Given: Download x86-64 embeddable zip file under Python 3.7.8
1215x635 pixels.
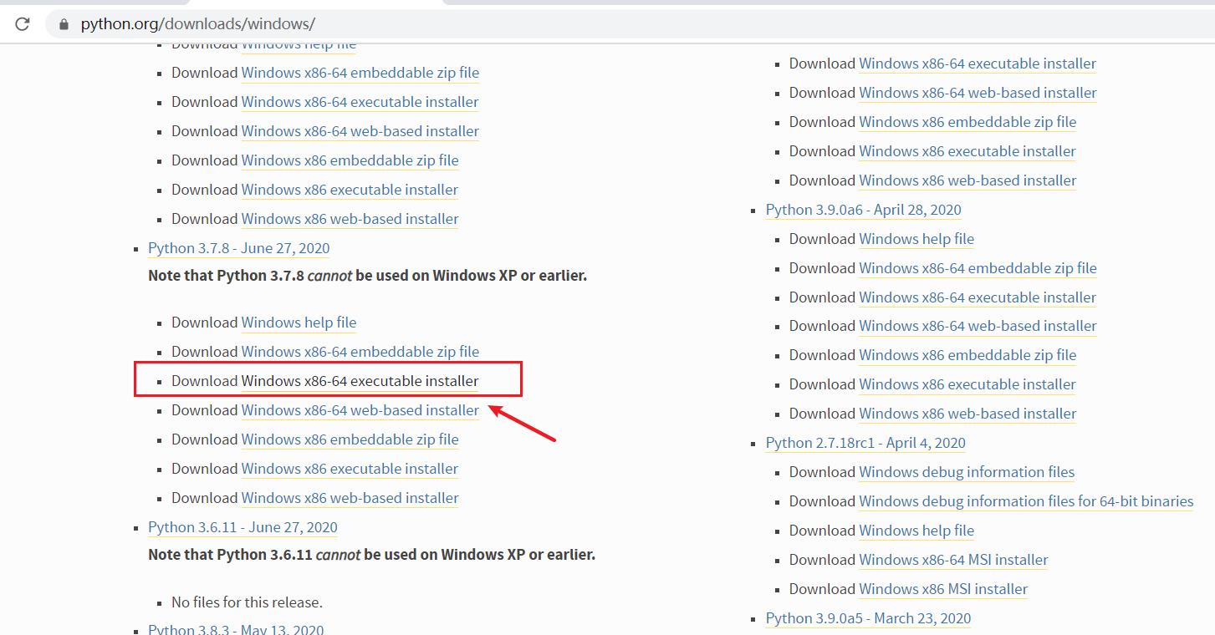Looking at the screenshot, I should (x=360, y=352).
